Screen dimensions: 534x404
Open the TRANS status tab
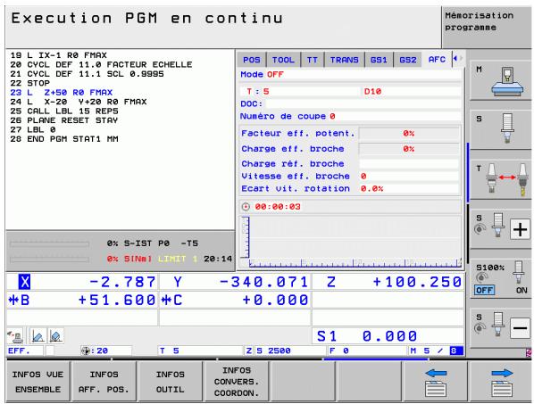[x=344, y=60]
